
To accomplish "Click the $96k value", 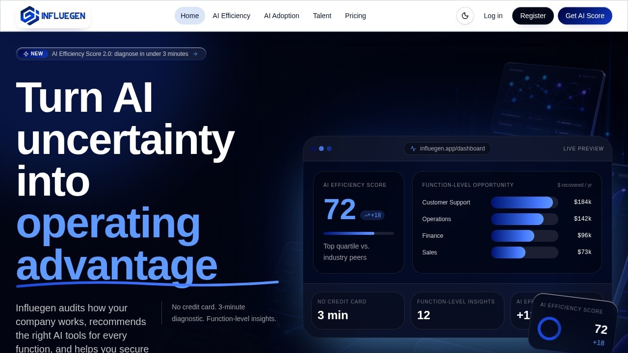I will 584,236.
